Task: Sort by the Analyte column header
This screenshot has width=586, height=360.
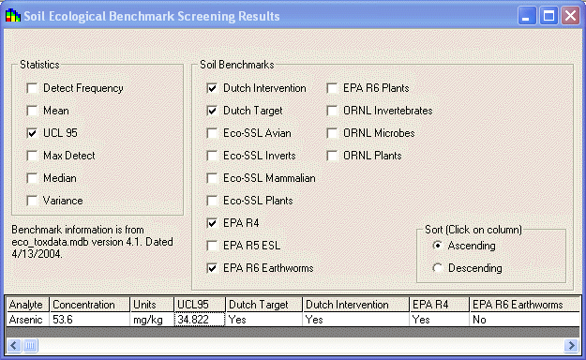Action: 27,305
